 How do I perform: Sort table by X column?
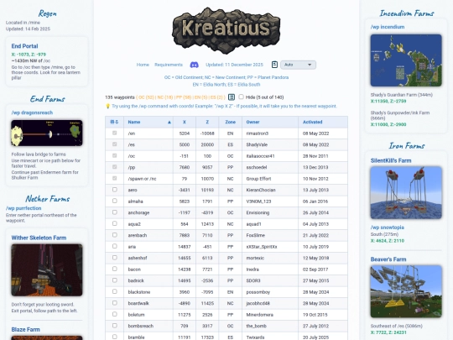(x=185, y=122)
